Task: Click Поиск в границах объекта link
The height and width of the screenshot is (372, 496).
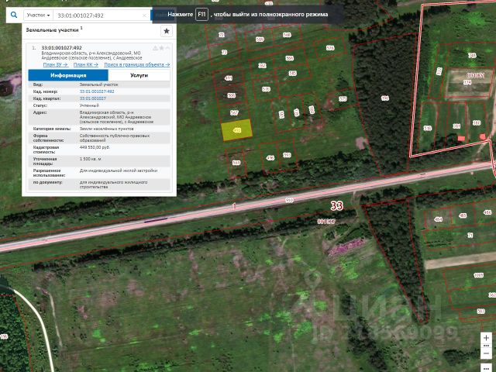Action: tap(137, 64)
